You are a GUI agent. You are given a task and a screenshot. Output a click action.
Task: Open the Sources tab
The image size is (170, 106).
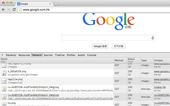tap(48, 55)
